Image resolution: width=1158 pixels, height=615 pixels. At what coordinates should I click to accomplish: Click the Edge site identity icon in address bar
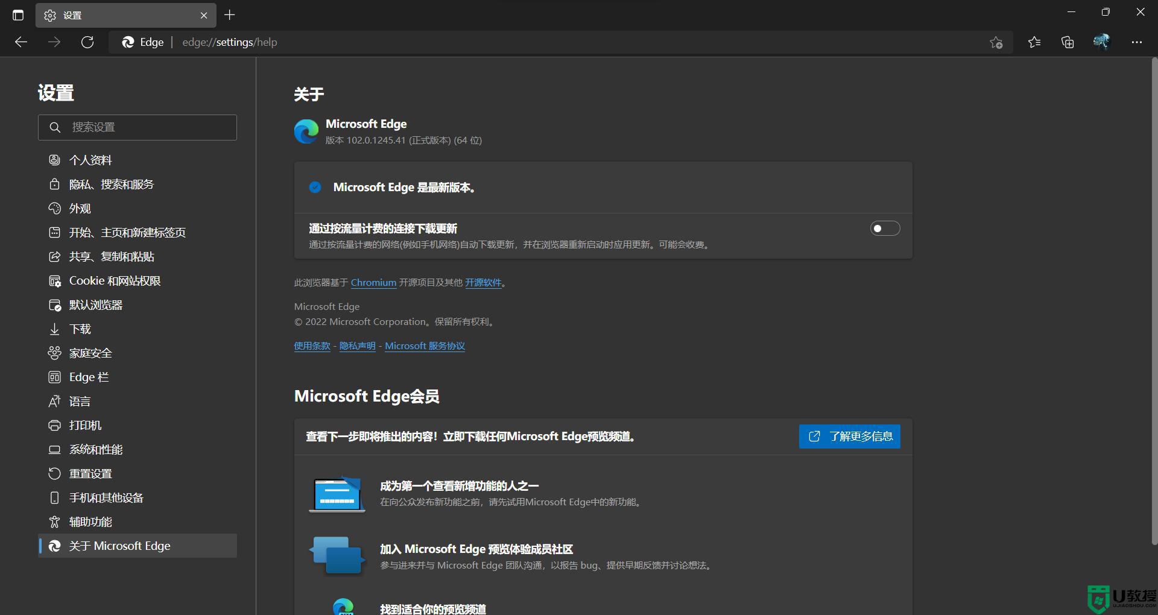(x=143, y=42)
